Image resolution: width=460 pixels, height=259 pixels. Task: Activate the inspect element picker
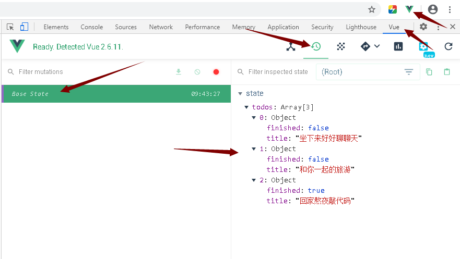pos(10,27)
